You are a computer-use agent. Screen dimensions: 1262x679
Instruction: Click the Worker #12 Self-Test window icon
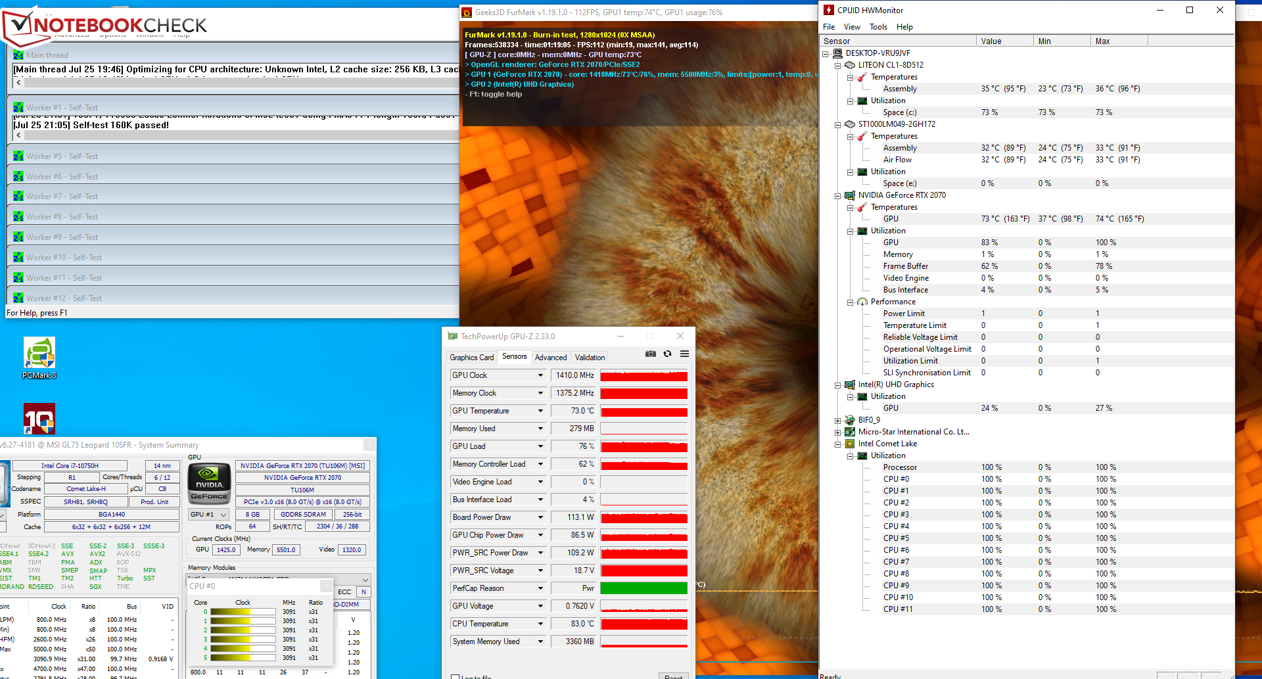[18, 298]
